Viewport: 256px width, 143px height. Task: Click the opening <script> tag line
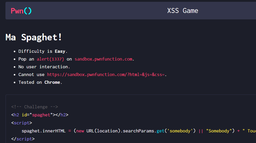point(22,123)
